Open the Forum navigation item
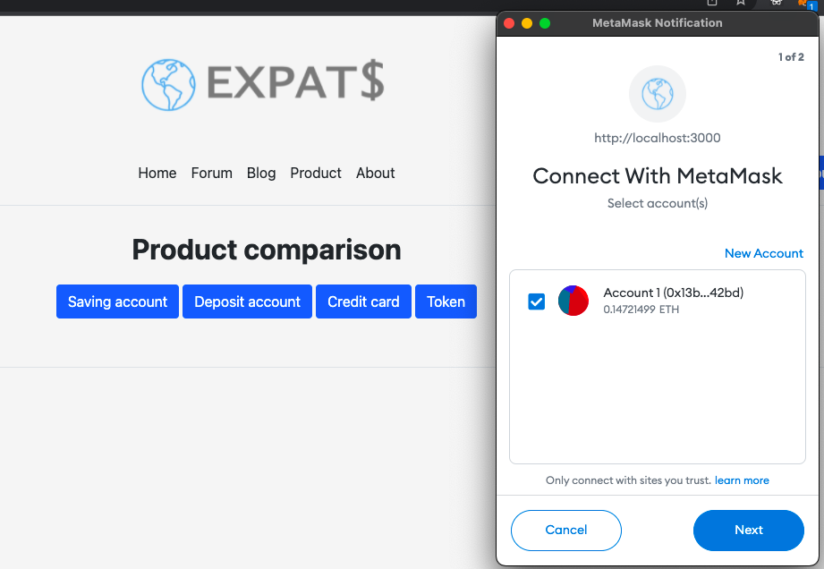The image size is (824, 569). (211, 173)
